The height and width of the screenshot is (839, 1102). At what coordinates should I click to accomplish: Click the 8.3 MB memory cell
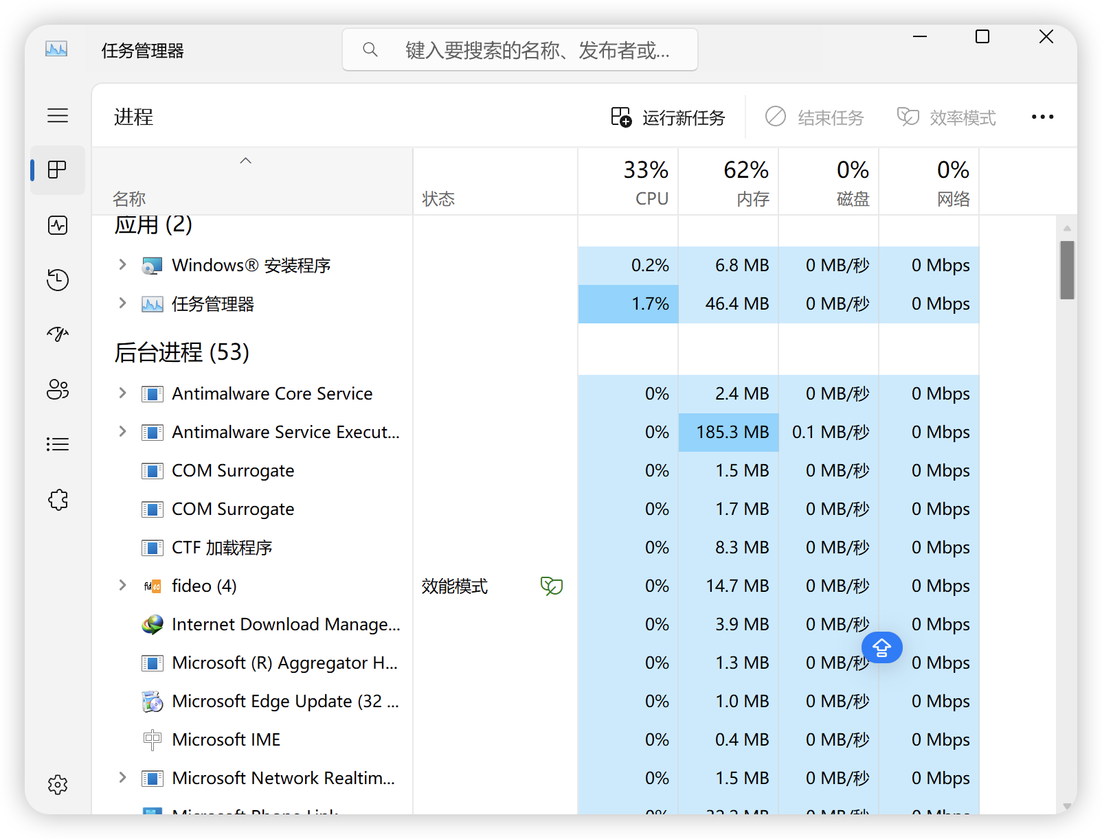tap(728, 548)
